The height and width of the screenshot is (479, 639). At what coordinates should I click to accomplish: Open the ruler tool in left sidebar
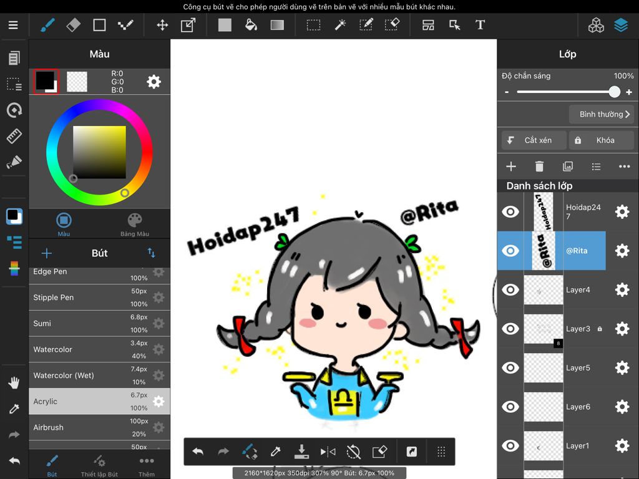14,136
